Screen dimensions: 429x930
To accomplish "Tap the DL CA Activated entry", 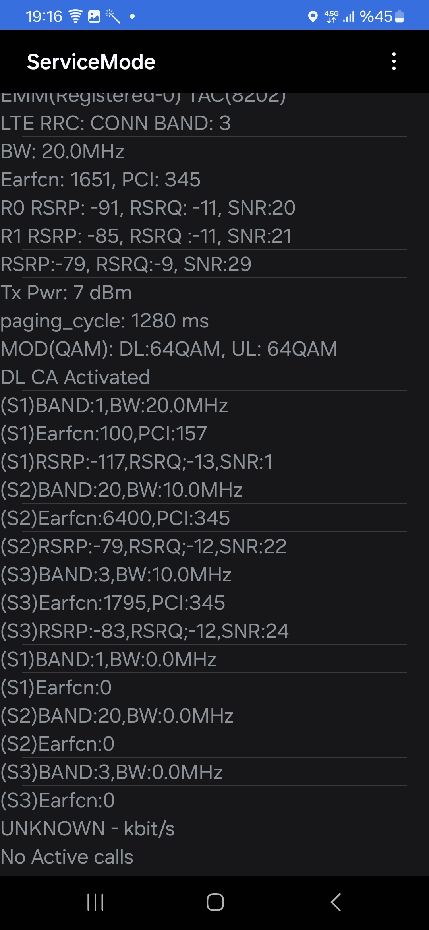I will click(203, 377).
